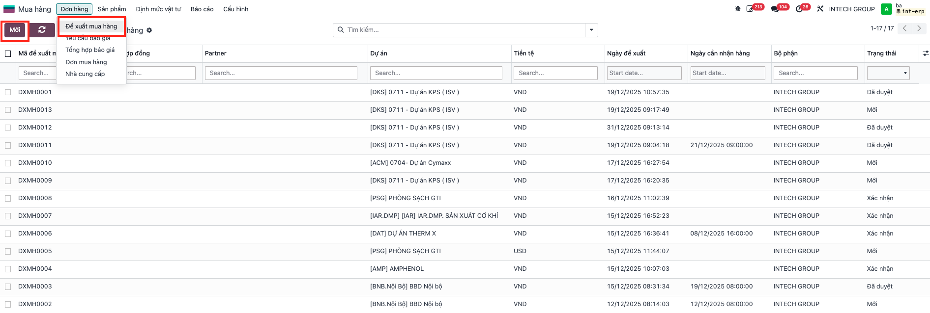Screen dimensions: 930x313
Task: Click the Ngày cần nhận hàng start date field
Action: pyautogui.click(x=727, y=73)
